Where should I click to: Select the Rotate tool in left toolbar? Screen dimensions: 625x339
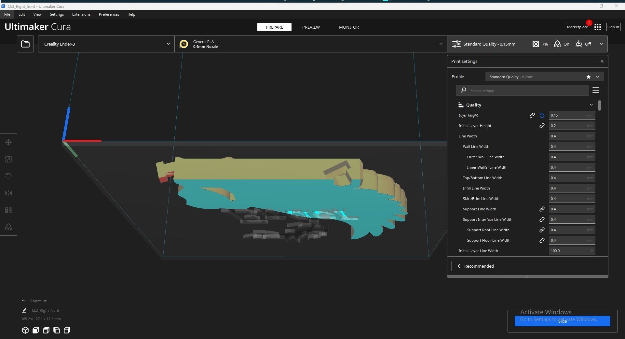click(8, 176)
